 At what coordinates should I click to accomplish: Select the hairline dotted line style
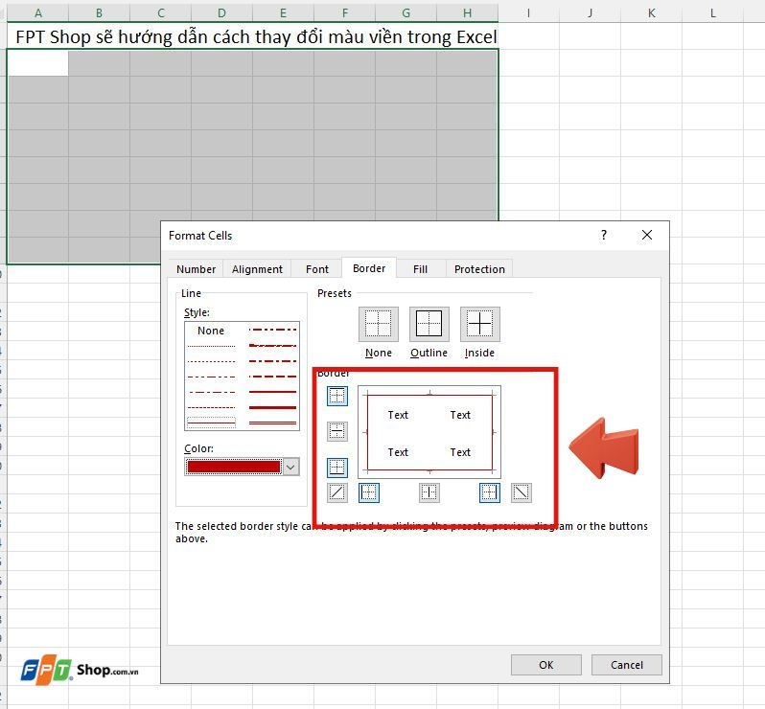tap(211, 346)
